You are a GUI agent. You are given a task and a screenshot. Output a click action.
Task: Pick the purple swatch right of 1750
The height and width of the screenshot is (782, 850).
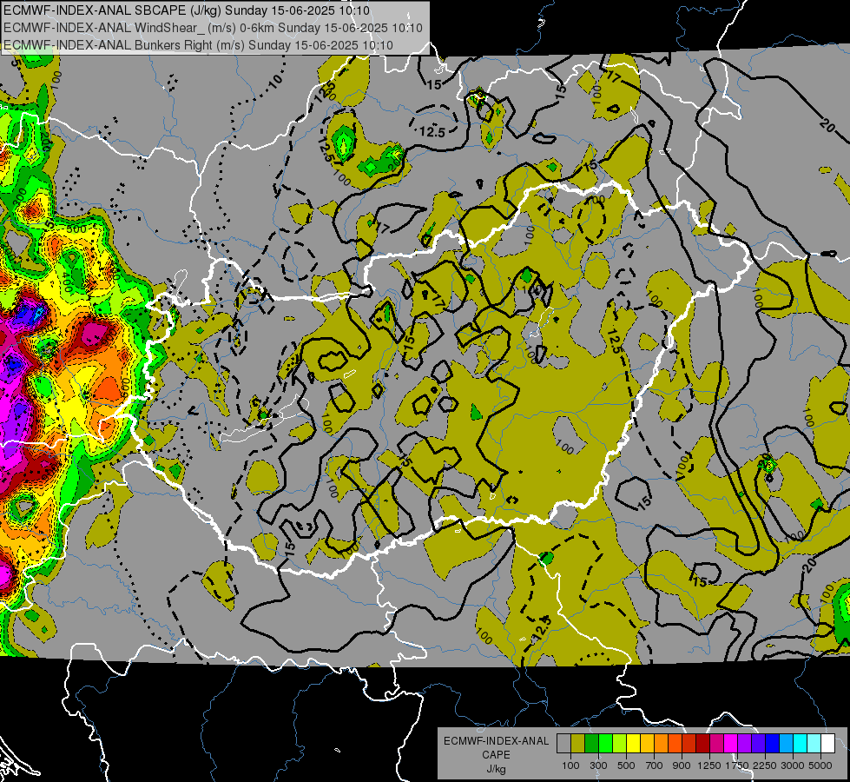point(744,744)
